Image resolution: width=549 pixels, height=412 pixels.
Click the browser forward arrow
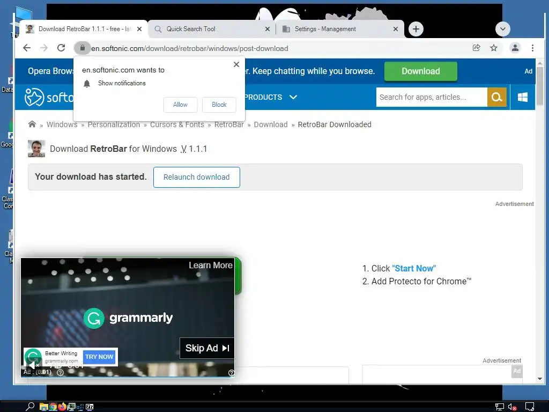(x=44, y=48)
